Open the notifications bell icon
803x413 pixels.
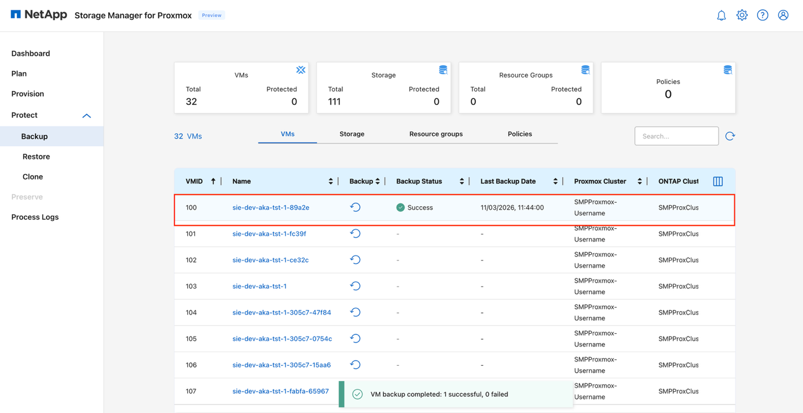(722, 15)
